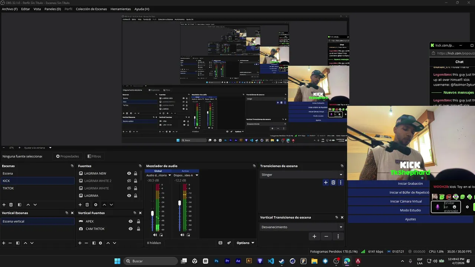Toggle visibility of LAGRIMA NEW source
Image resolution: width=475 pixels, height=267 pixels.
129,173
